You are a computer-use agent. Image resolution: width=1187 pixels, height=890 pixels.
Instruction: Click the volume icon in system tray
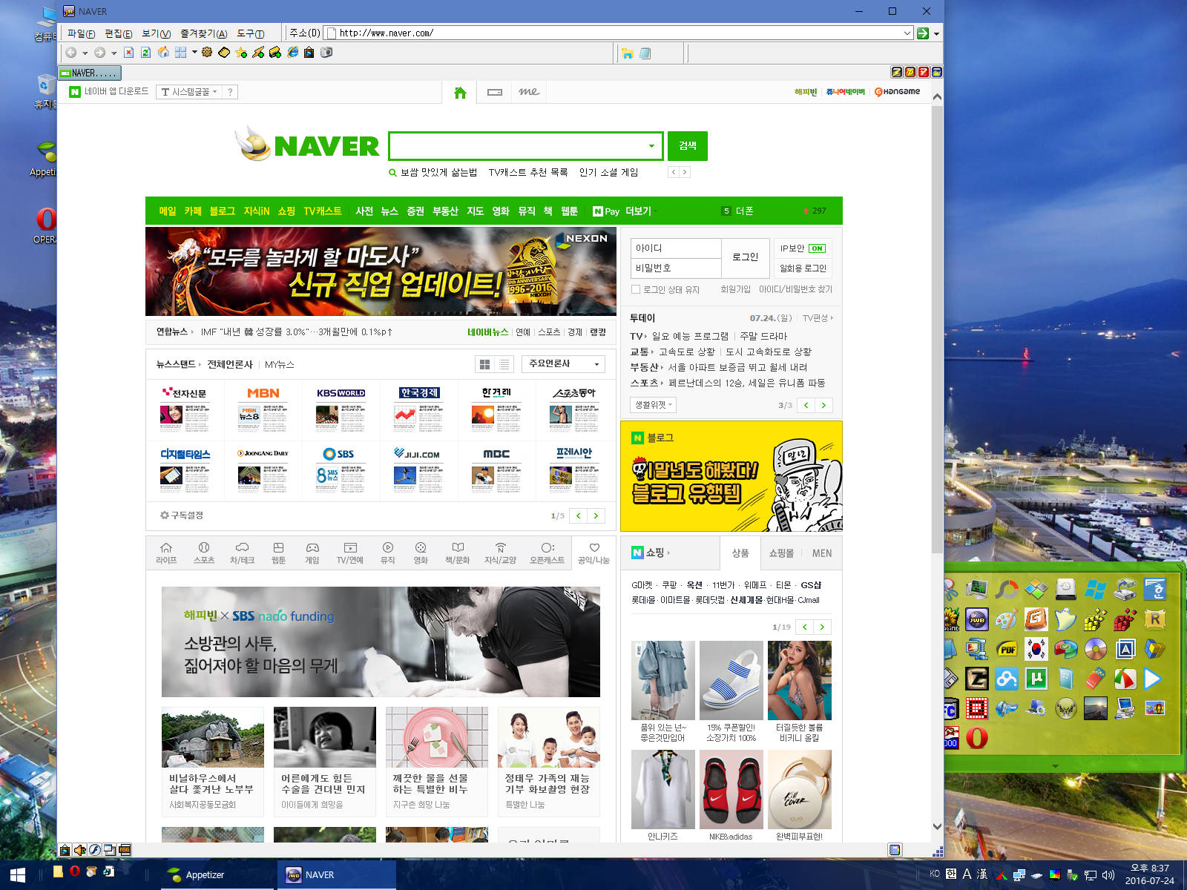coord(1108,875)
